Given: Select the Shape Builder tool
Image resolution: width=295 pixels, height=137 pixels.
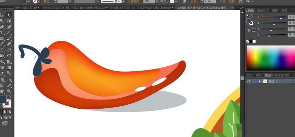Looking at the screenshot, I should pyautogui.click(x=2, y=62).
